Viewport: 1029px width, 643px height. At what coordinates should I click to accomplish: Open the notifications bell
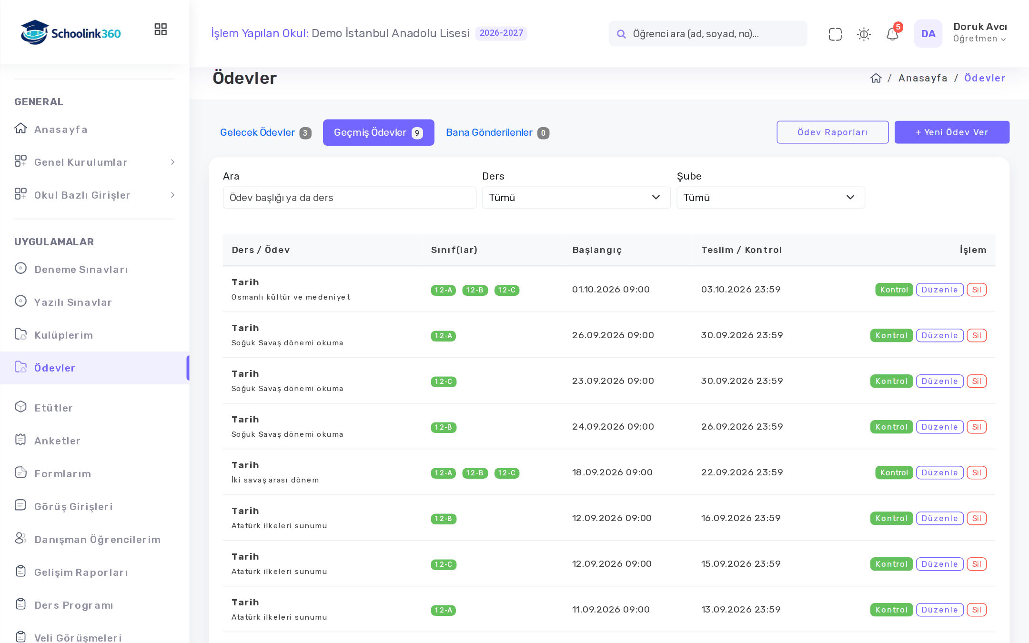coord(892,34)
